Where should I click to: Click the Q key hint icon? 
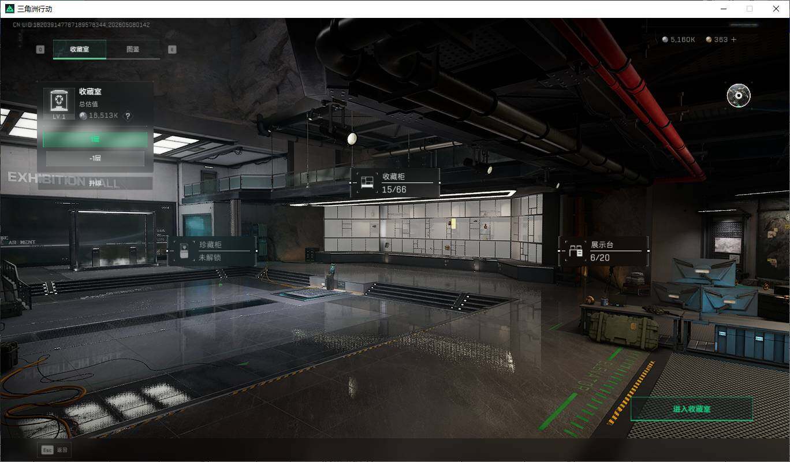pyautogui.click(x=40, y=50)
